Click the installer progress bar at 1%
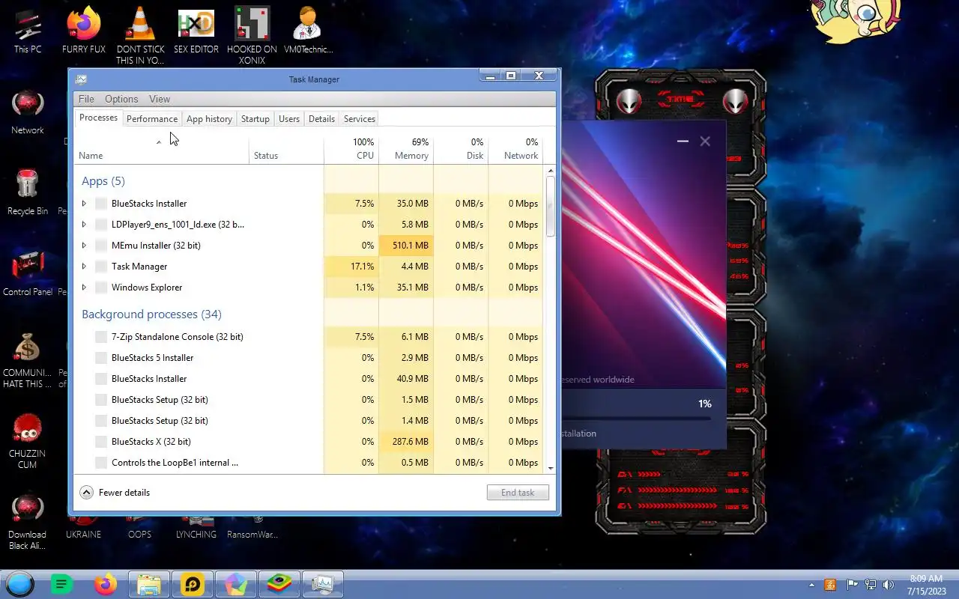This screenshot has height=599, width=959. pyautogui.click(x=636, y=419)
